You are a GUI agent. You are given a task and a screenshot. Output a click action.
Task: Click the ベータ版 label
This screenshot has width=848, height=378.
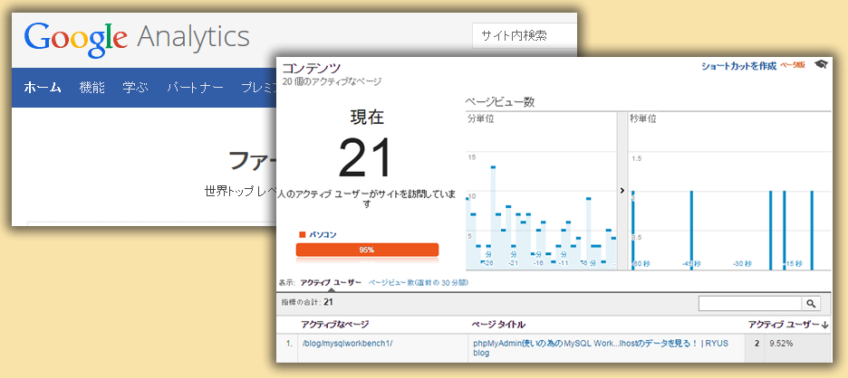pos(793,65)
